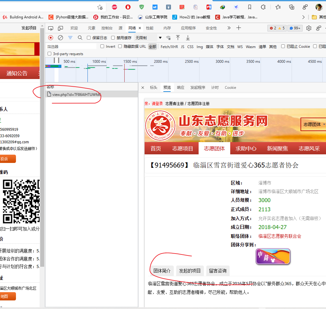
Task: Enable the preserve log checkbox
Action: tap(89, 38)
